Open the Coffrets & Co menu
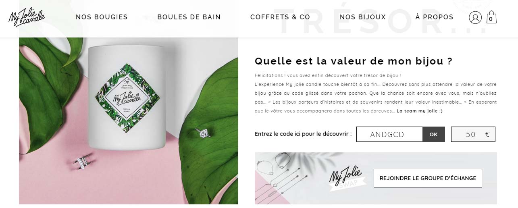Screen dimensions: 518x208 tap(280, 17)
